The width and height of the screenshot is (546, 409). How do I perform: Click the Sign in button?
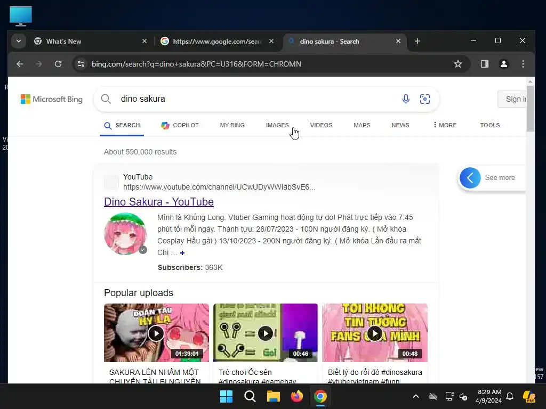(x=512, y=99)
